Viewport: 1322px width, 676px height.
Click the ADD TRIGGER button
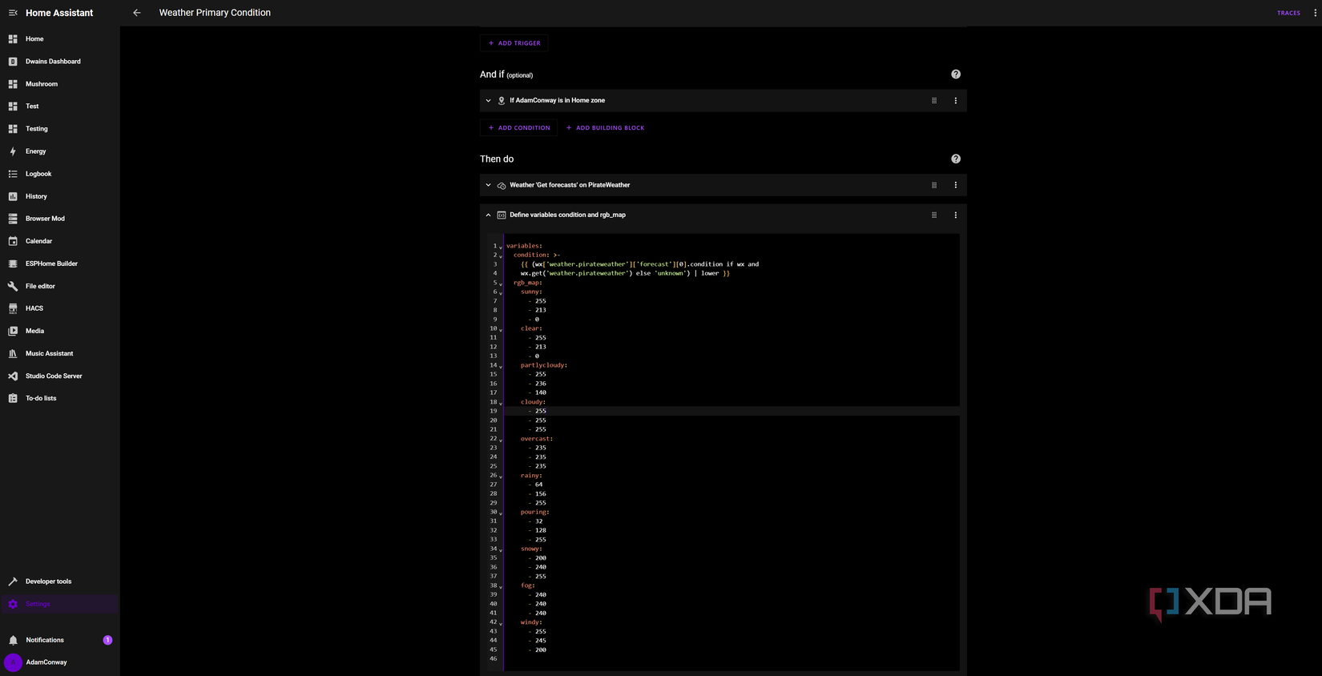pyautogui.click(x=514, y=43)
